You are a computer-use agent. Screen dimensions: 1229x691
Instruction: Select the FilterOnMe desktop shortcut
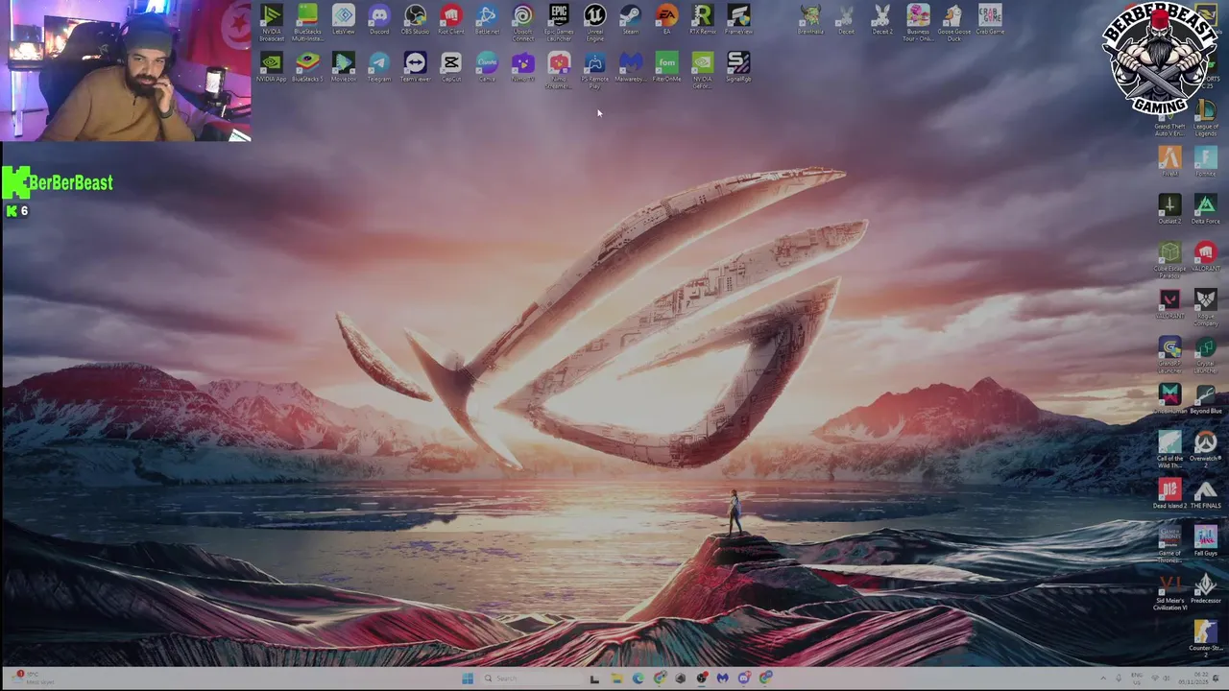pos(666,66)
